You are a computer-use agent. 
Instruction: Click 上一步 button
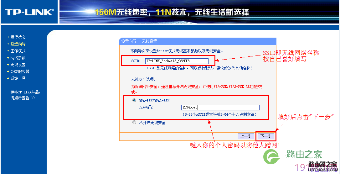(246, 136)
